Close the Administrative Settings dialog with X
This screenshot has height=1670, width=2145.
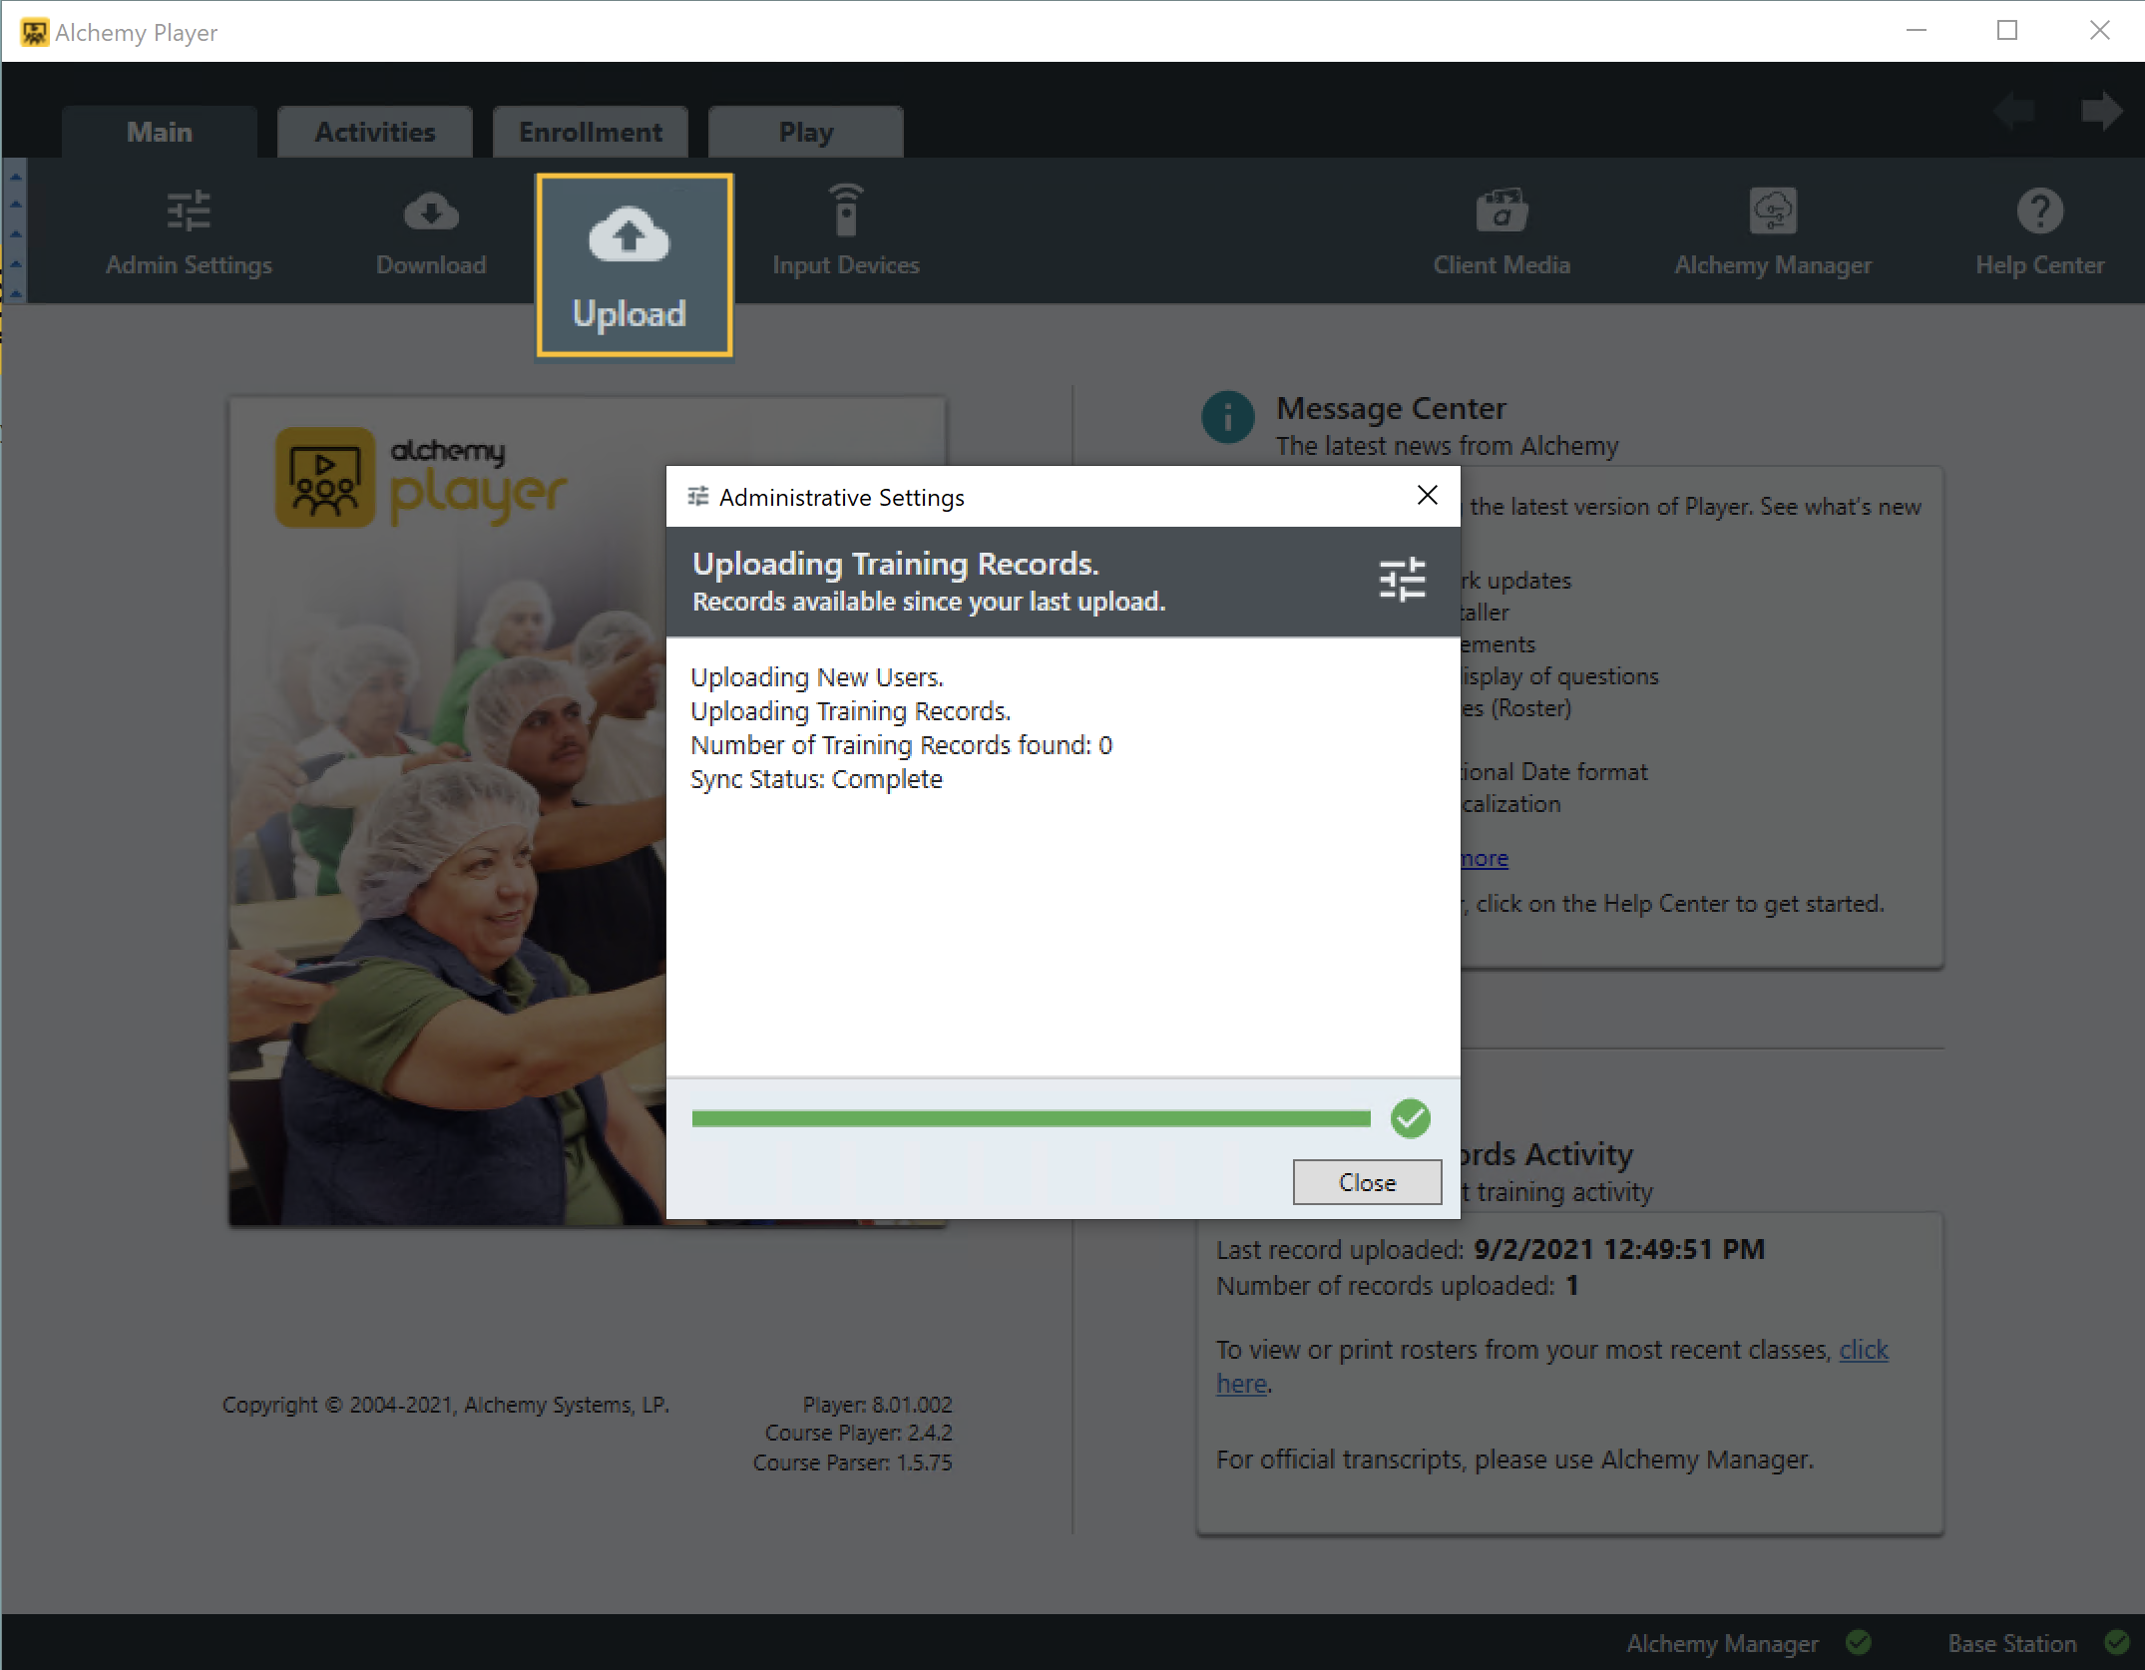tap(1428, 495)
